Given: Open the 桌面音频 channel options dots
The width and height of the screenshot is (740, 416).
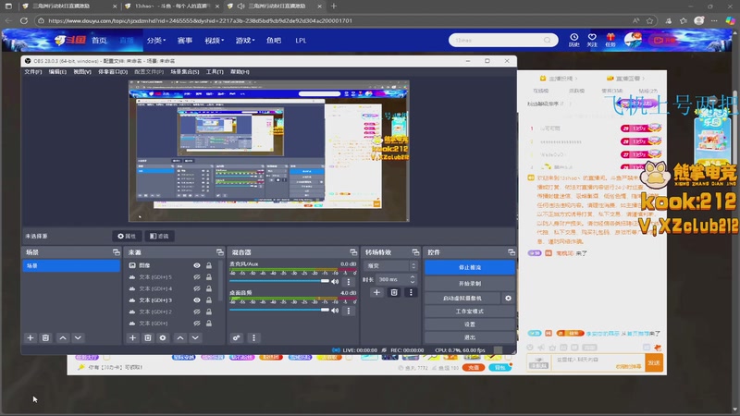Looking at the screenshot, I should [349, 311].
